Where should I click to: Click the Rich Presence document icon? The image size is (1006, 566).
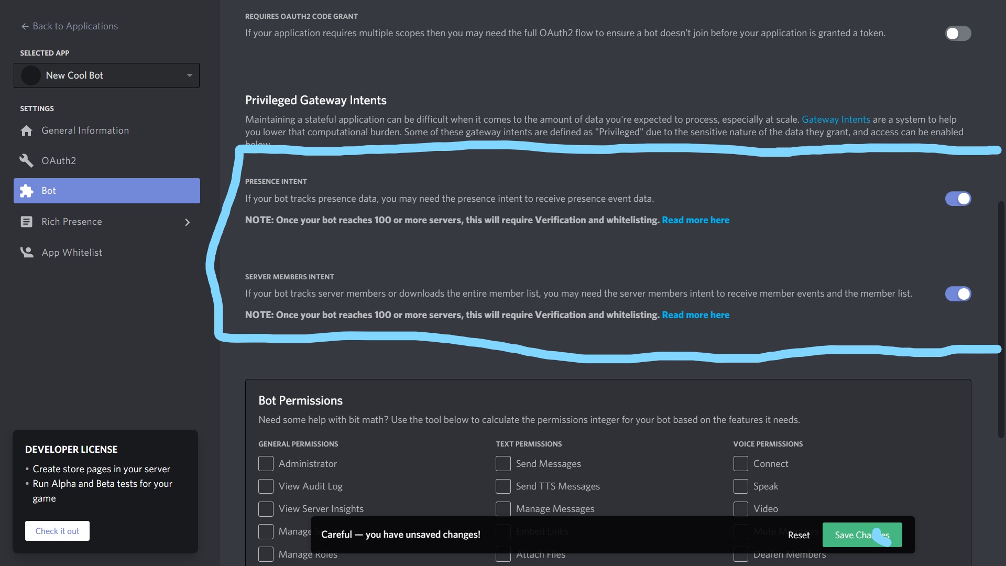point(26,222)
